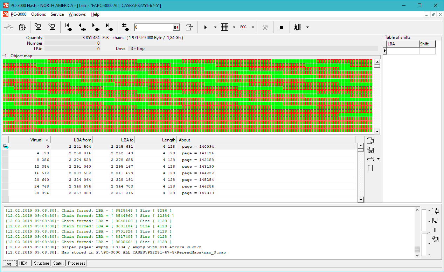444x272 pixels.
Task: Click the toolbar number input field showing 0
Action: 153,28
